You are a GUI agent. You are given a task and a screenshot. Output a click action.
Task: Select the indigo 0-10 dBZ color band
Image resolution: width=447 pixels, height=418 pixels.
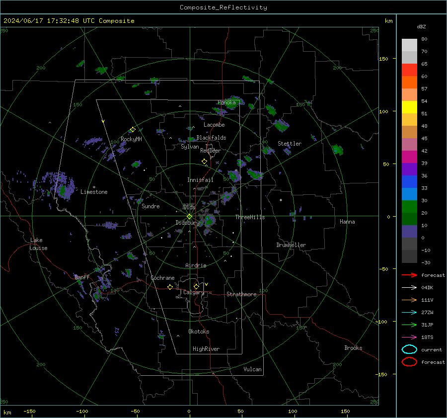point(409,232)
